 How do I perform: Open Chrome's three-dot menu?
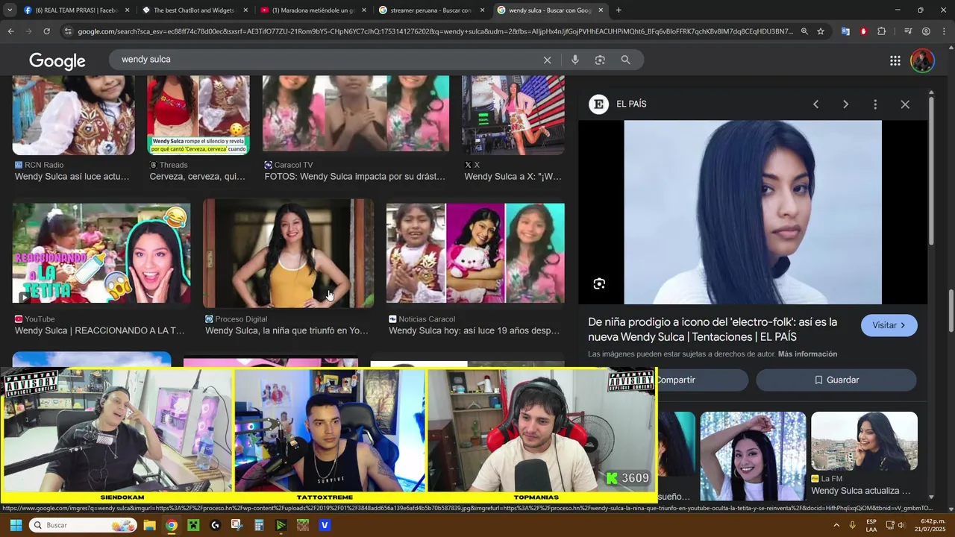[944, 31]
